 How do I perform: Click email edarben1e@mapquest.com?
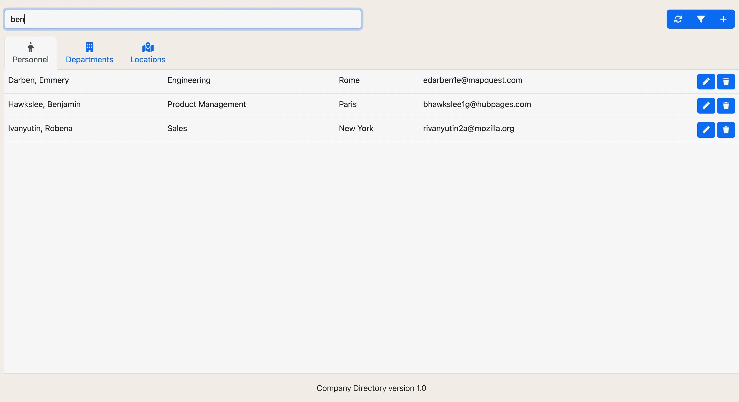473,80
